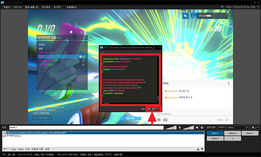The width and height of the screenshot is (261, 157).
Task: Click FPS 30 / 30 status text
Action: click(x=9, y=154)
